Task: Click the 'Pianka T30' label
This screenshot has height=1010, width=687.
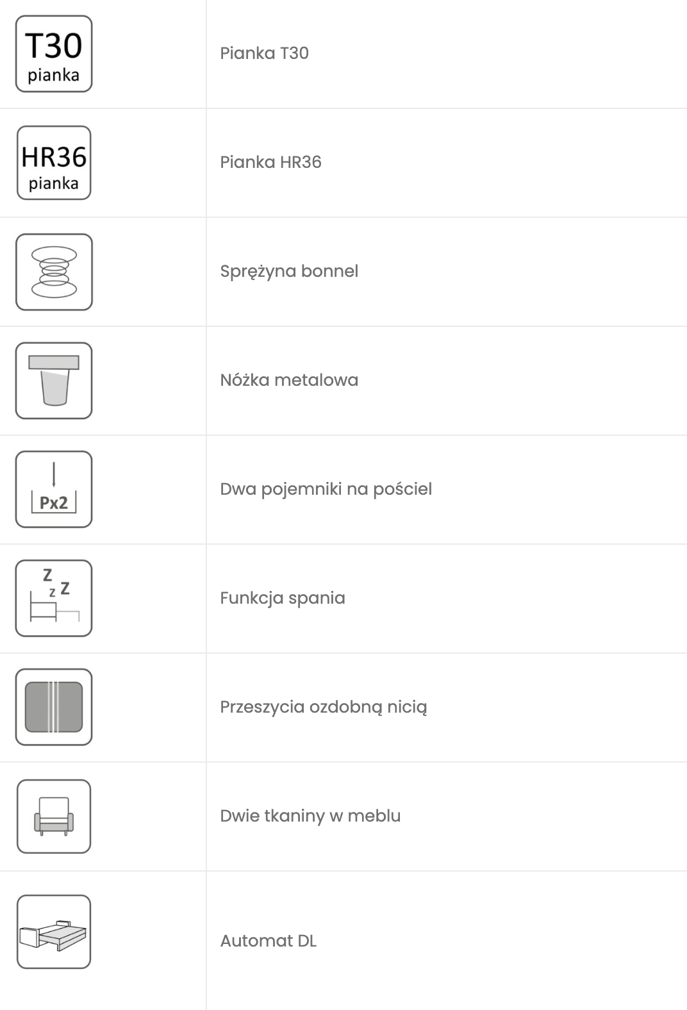Action: click(264, 53)
